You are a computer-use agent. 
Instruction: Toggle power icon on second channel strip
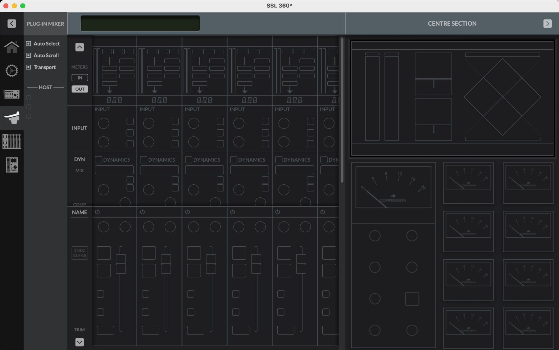(x=142, y=212)
